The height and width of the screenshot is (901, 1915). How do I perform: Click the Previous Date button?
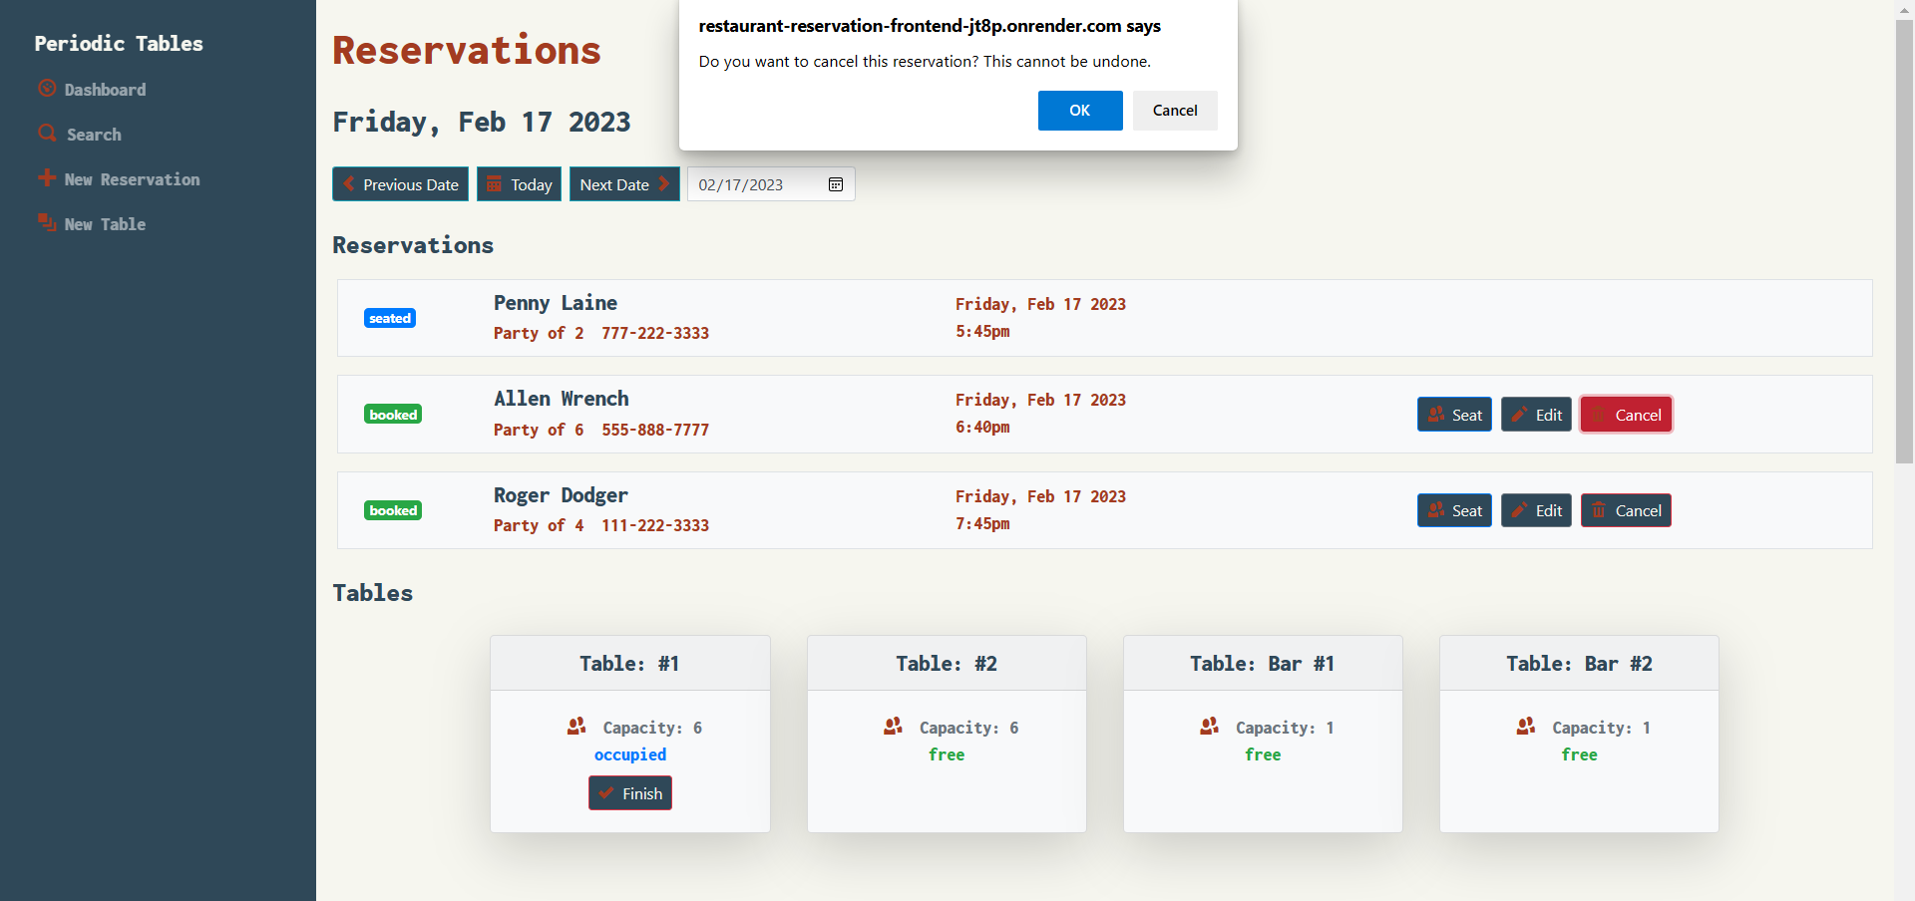point(400,184)
